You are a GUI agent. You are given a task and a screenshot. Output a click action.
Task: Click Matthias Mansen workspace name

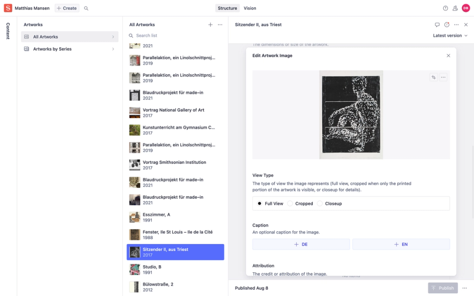point(32,9)
